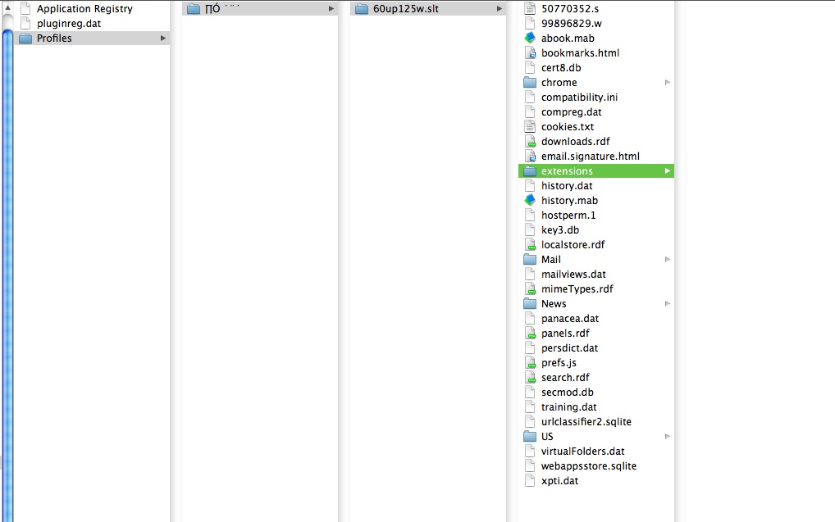Select the urlclassifier2.sqlite file name

click(x=586, y=421)
